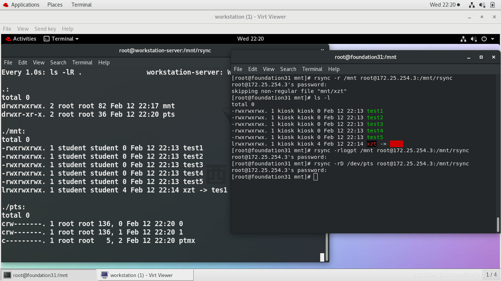This screenshot has width=501, height=281.
Task: Open Search menu in foundation31 terminal
Action: (x=288, y=69)
